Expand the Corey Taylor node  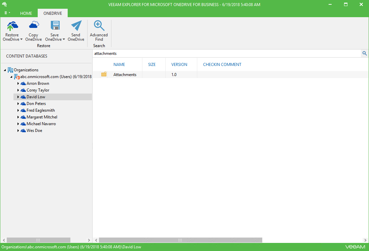point(18,90)
